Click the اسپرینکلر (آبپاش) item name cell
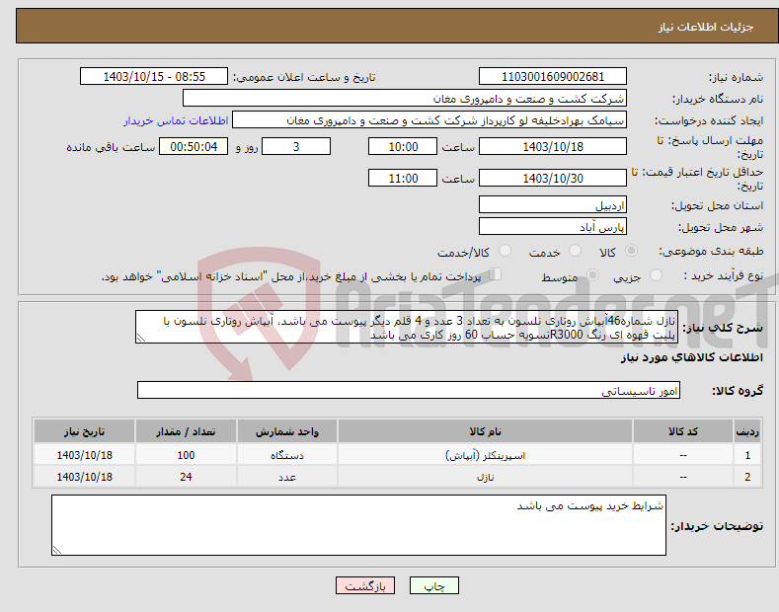 pos(485,455)
